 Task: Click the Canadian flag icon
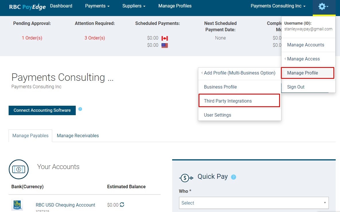(165, 38)
